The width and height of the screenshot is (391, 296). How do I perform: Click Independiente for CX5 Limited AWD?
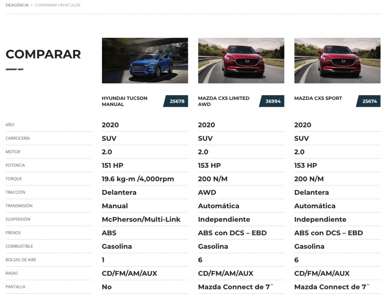(x=224, y=219)
